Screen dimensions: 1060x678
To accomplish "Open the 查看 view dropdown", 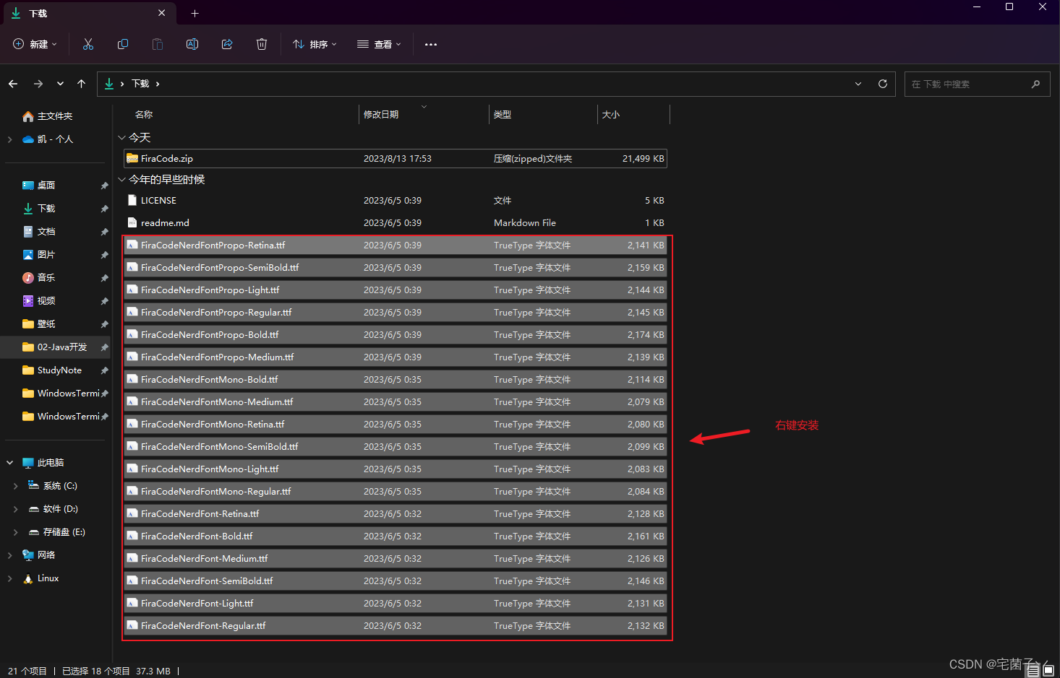I will click(379, 44).
